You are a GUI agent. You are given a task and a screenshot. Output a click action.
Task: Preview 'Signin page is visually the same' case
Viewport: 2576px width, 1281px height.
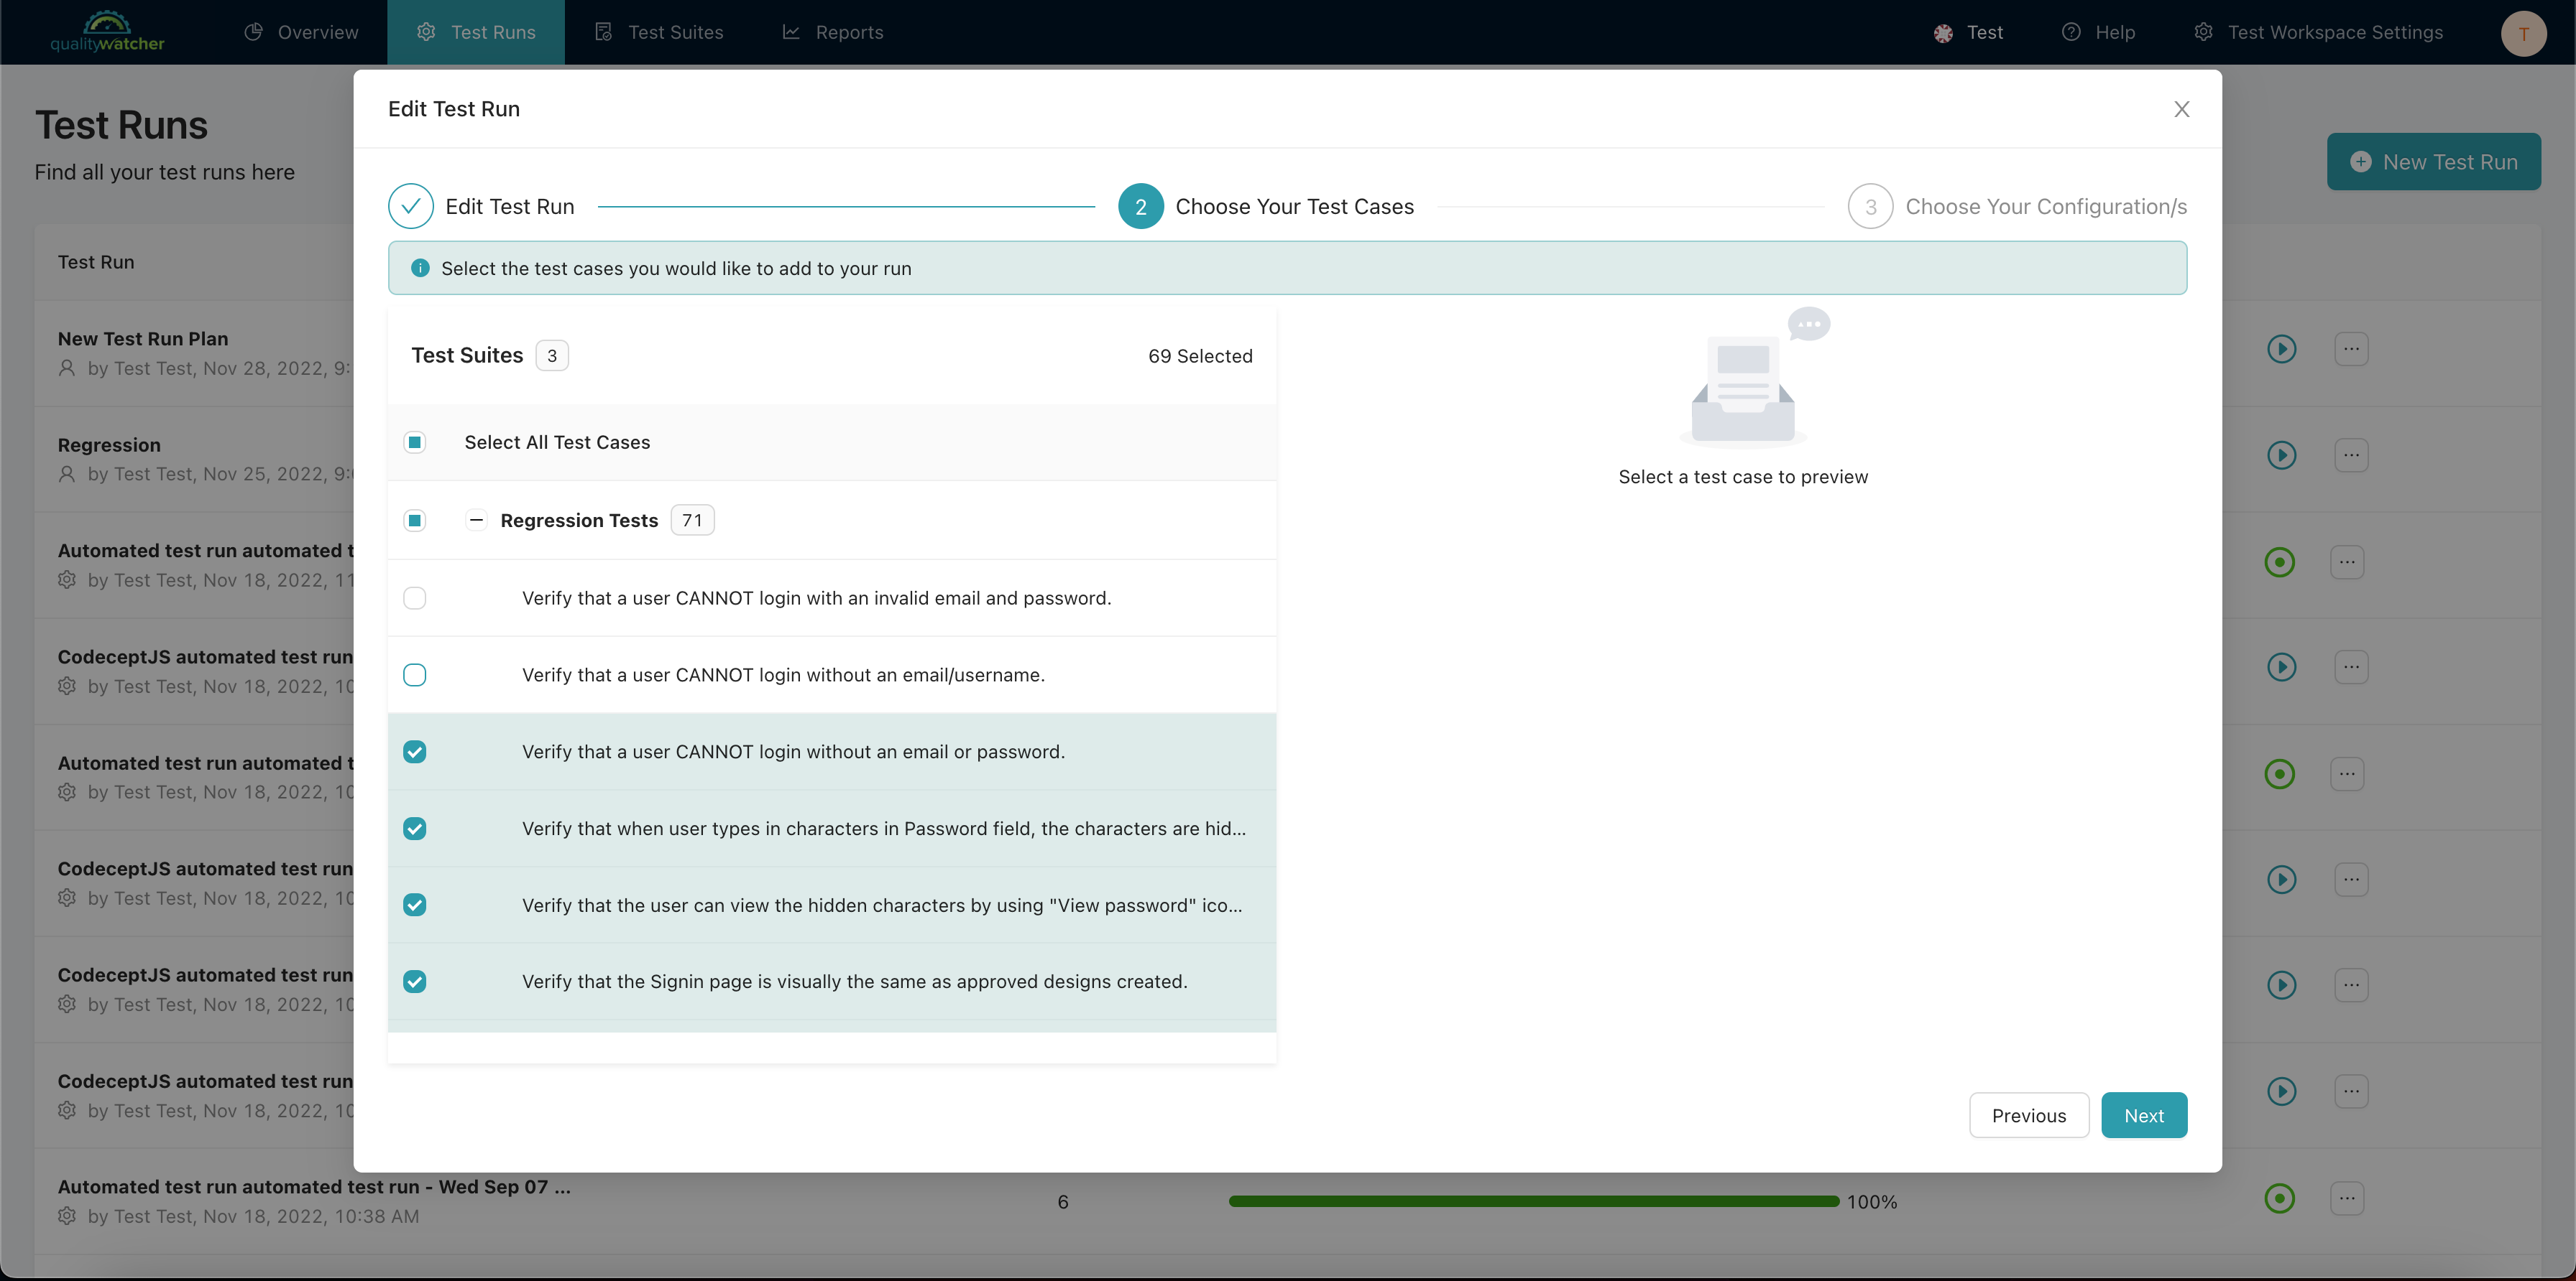854,982
